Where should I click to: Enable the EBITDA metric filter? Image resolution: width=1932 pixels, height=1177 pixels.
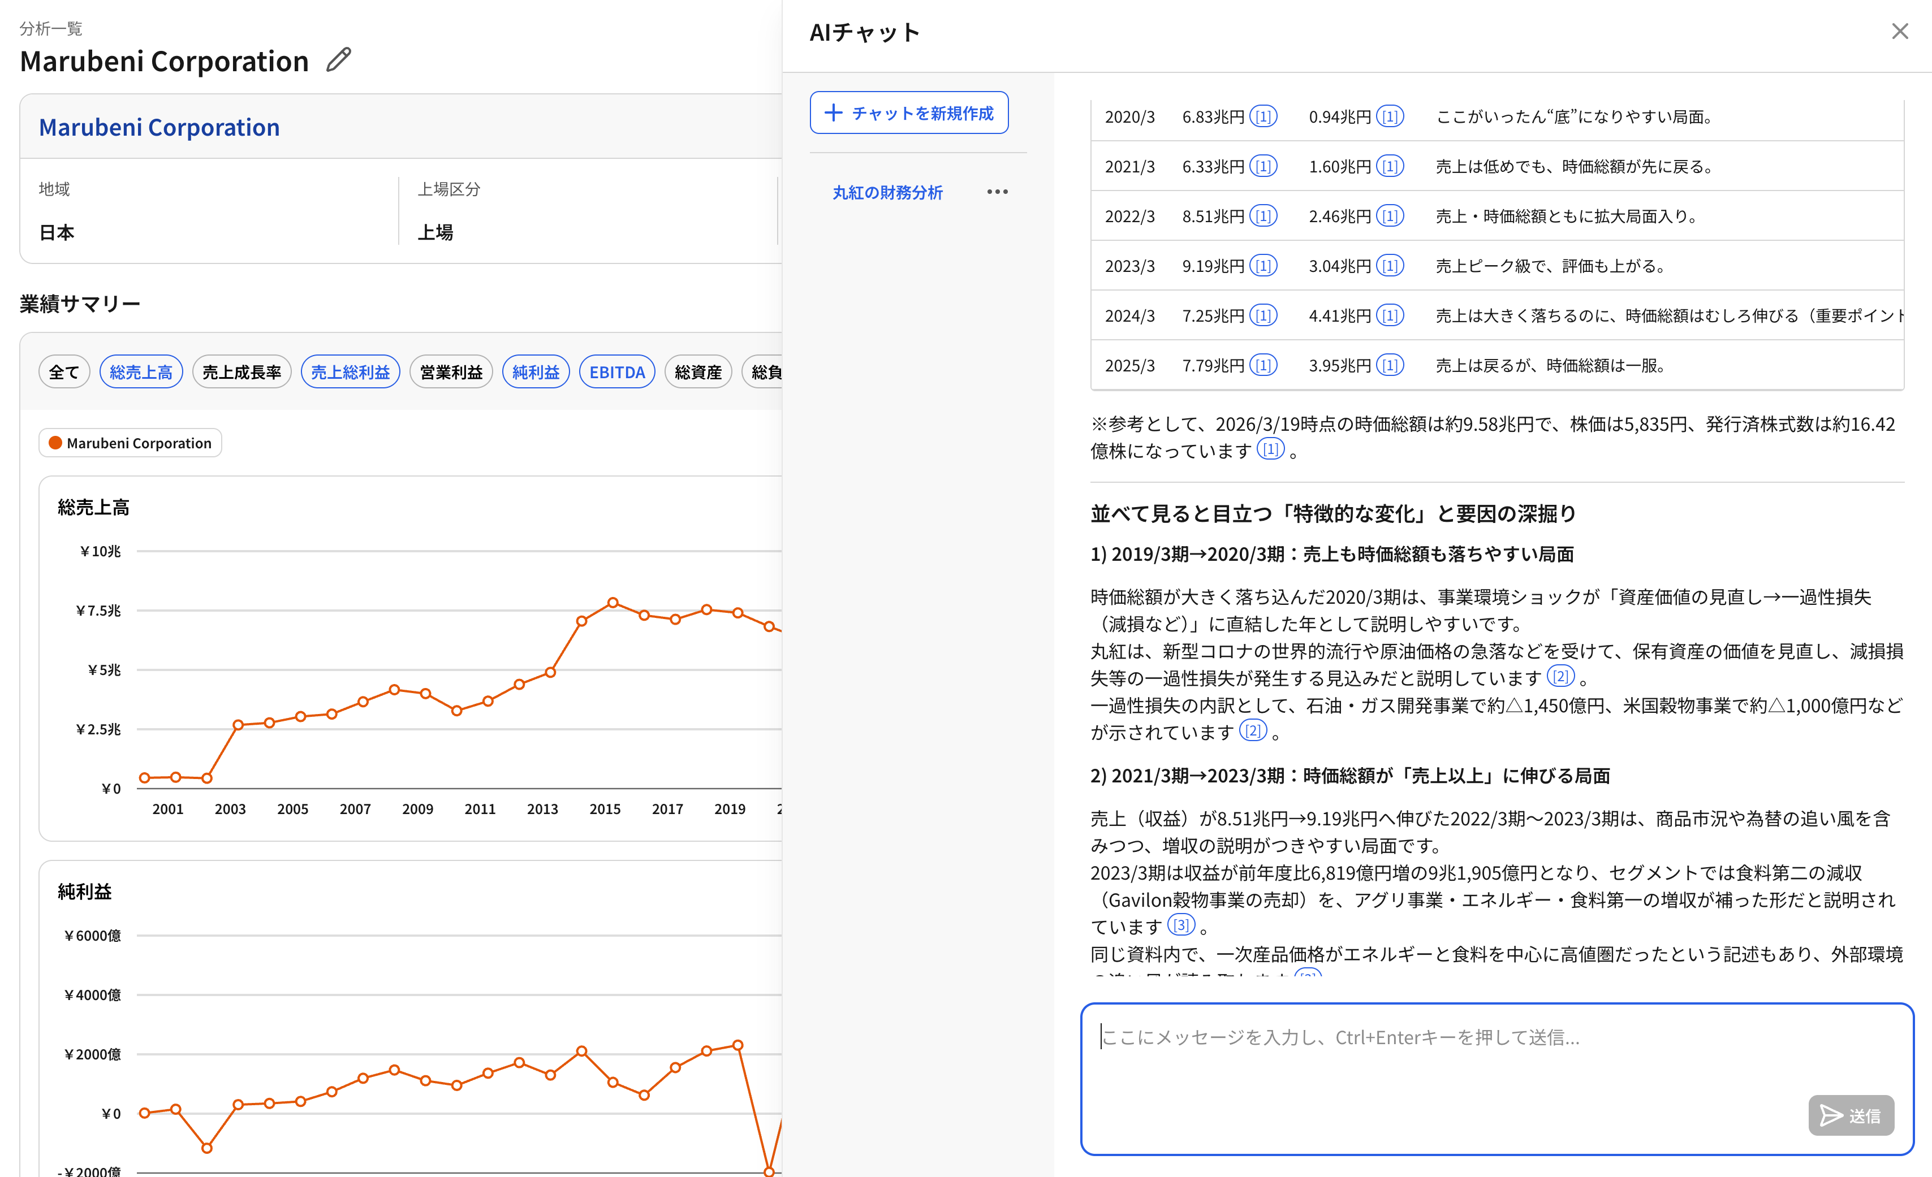[616, 371]
